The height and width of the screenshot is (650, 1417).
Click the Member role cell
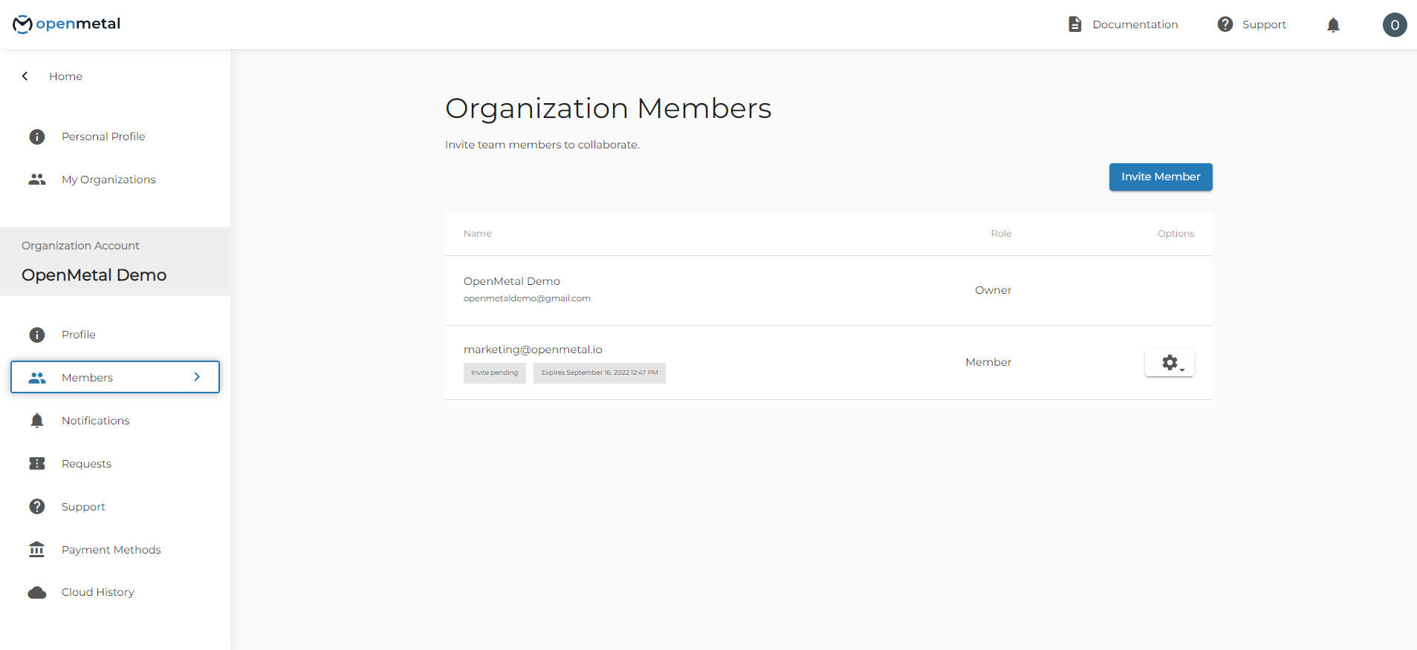[x=988, y=362]
